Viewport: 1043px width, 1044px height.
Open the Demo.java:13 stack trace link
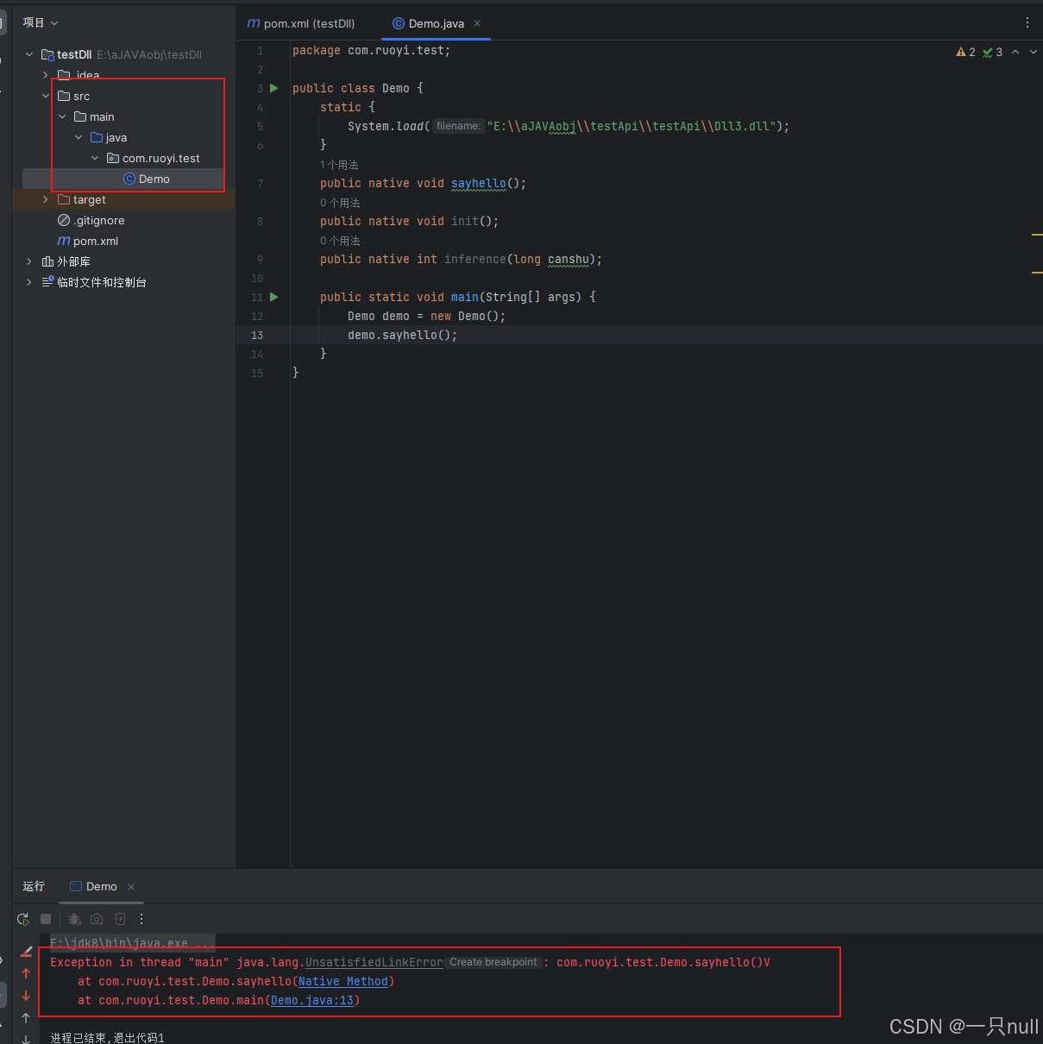point(312,1000)
